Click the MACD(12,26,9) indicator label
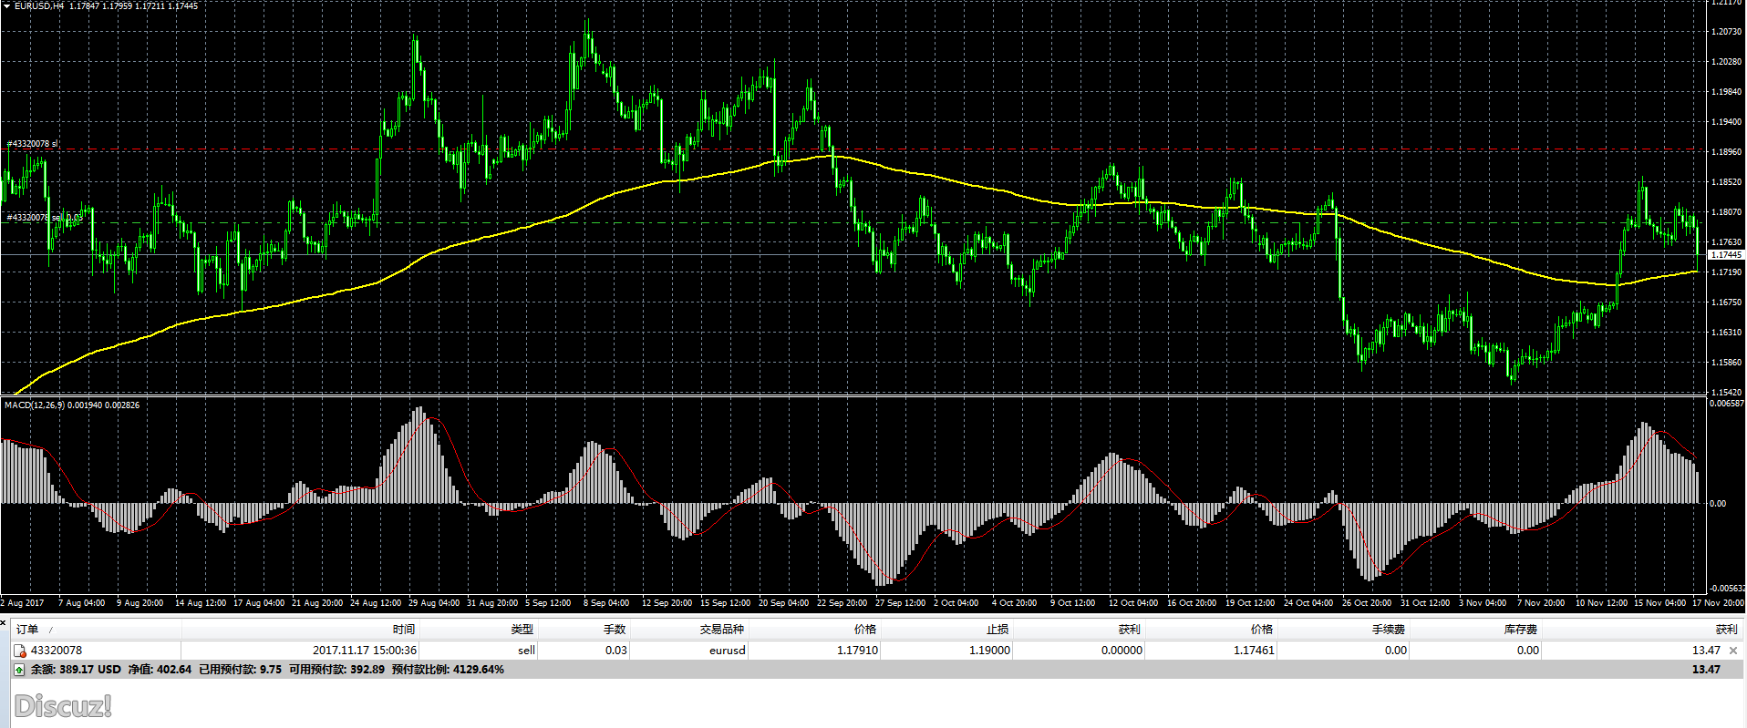 pos(34,405)
